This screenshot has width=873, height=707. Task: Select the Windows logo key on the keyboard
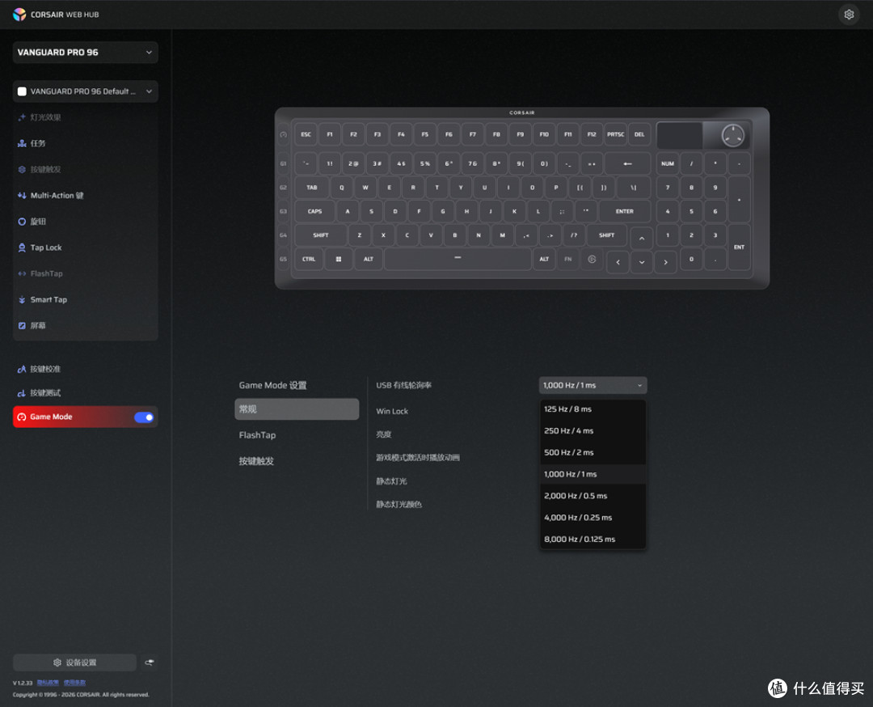point(339,259)
